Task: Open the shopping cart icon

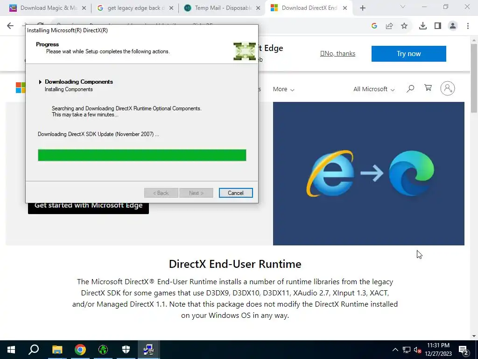Action: pos(428,88)
